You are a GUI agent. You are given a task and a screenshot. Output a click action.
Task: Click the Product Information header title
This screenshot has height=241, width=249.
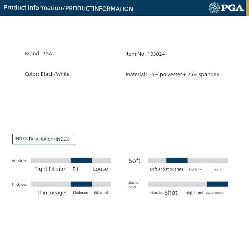(68, 8)
